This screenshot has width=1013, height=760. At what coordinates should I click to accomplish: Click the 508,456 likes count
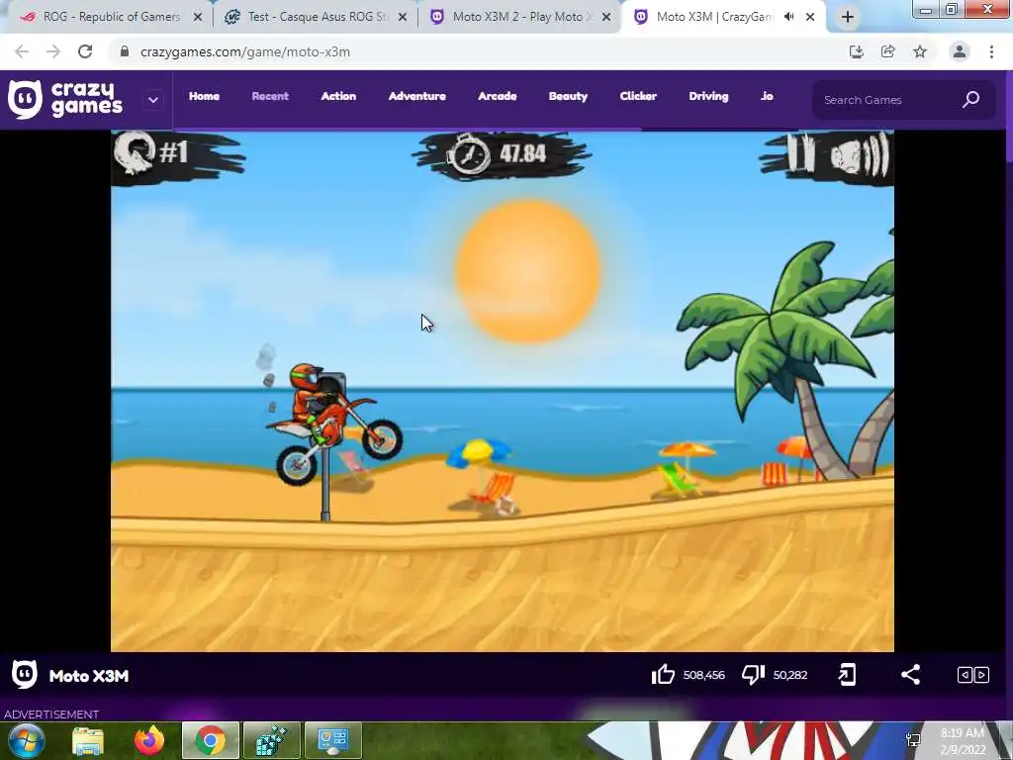pyautogui.click(x=703, y=675)
